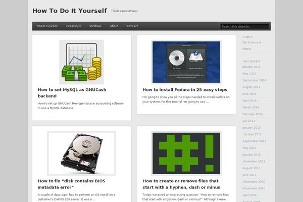This screenshot has width=303, height=202.
Task: Open the hard disk drive thumbnail
Action: [x=81, y=154]
